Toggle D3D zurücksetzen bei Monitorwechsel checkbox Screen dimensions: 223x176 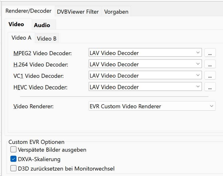pyautogui.click(x=14, y=169)
